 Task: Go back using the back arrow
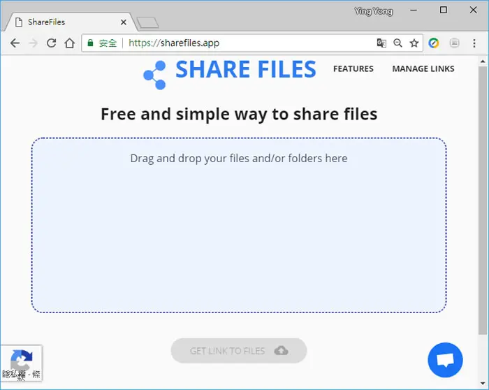pyautogui.click(x=15, y=43)
